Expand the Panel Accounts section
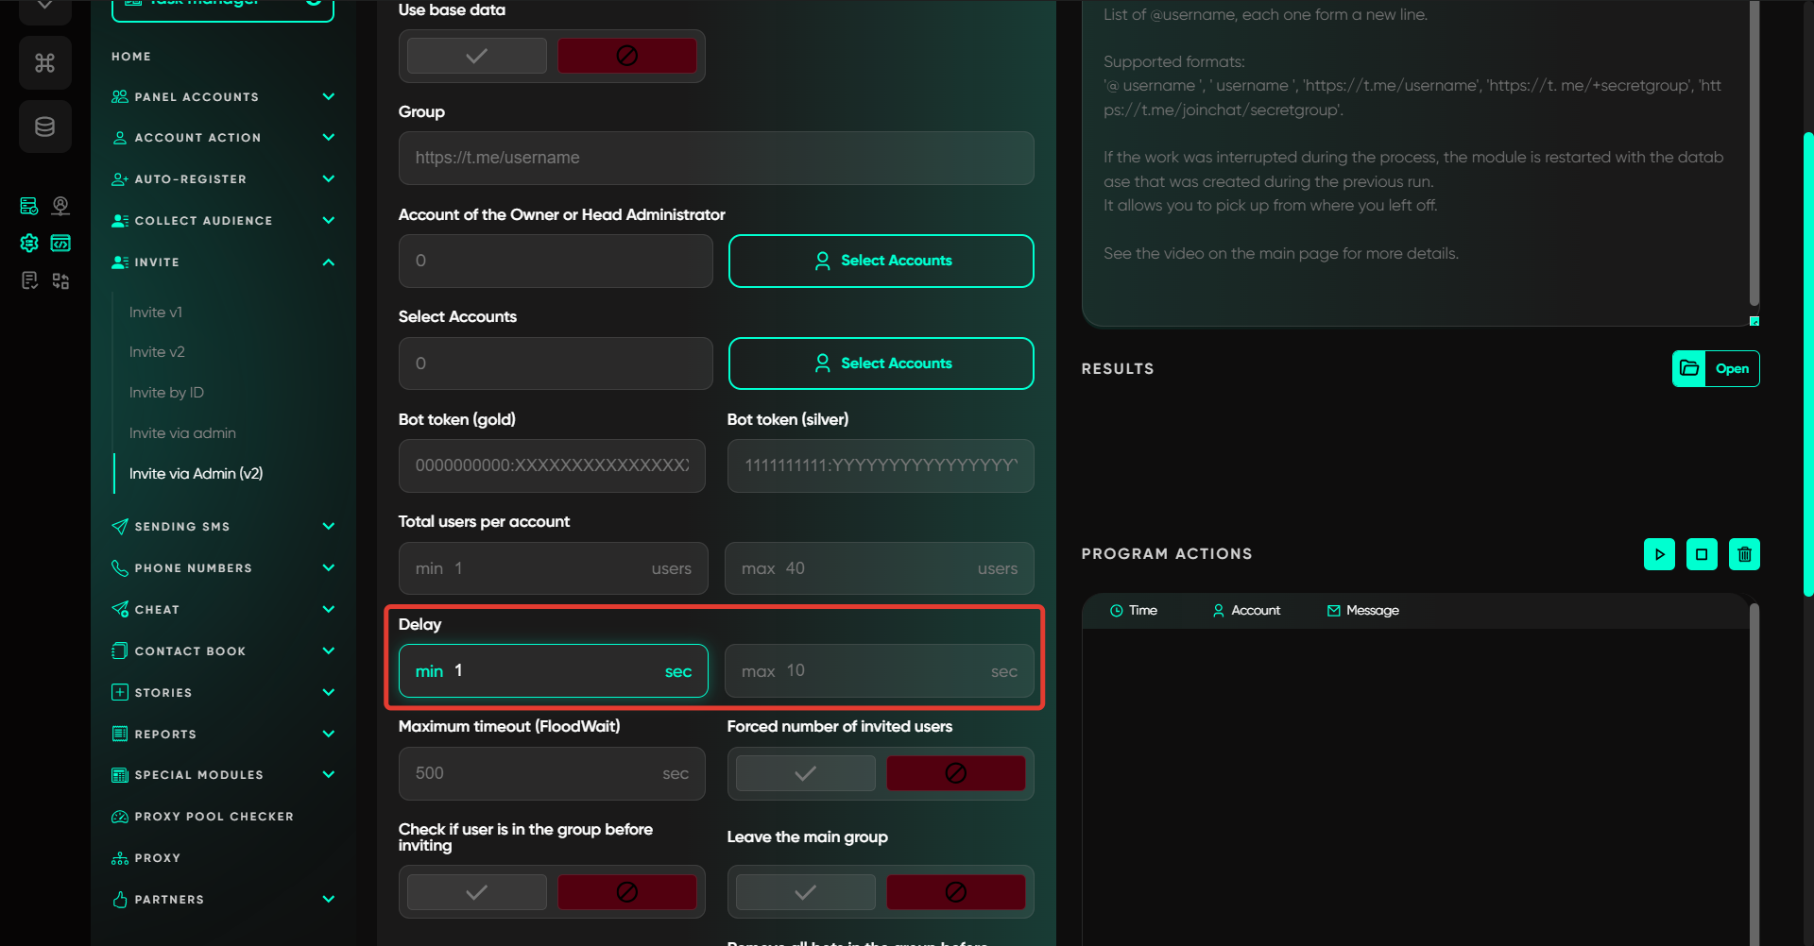1814x946 pixels. 328,96
